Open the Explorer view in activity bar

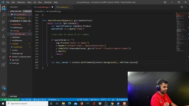tap(4, 8)
